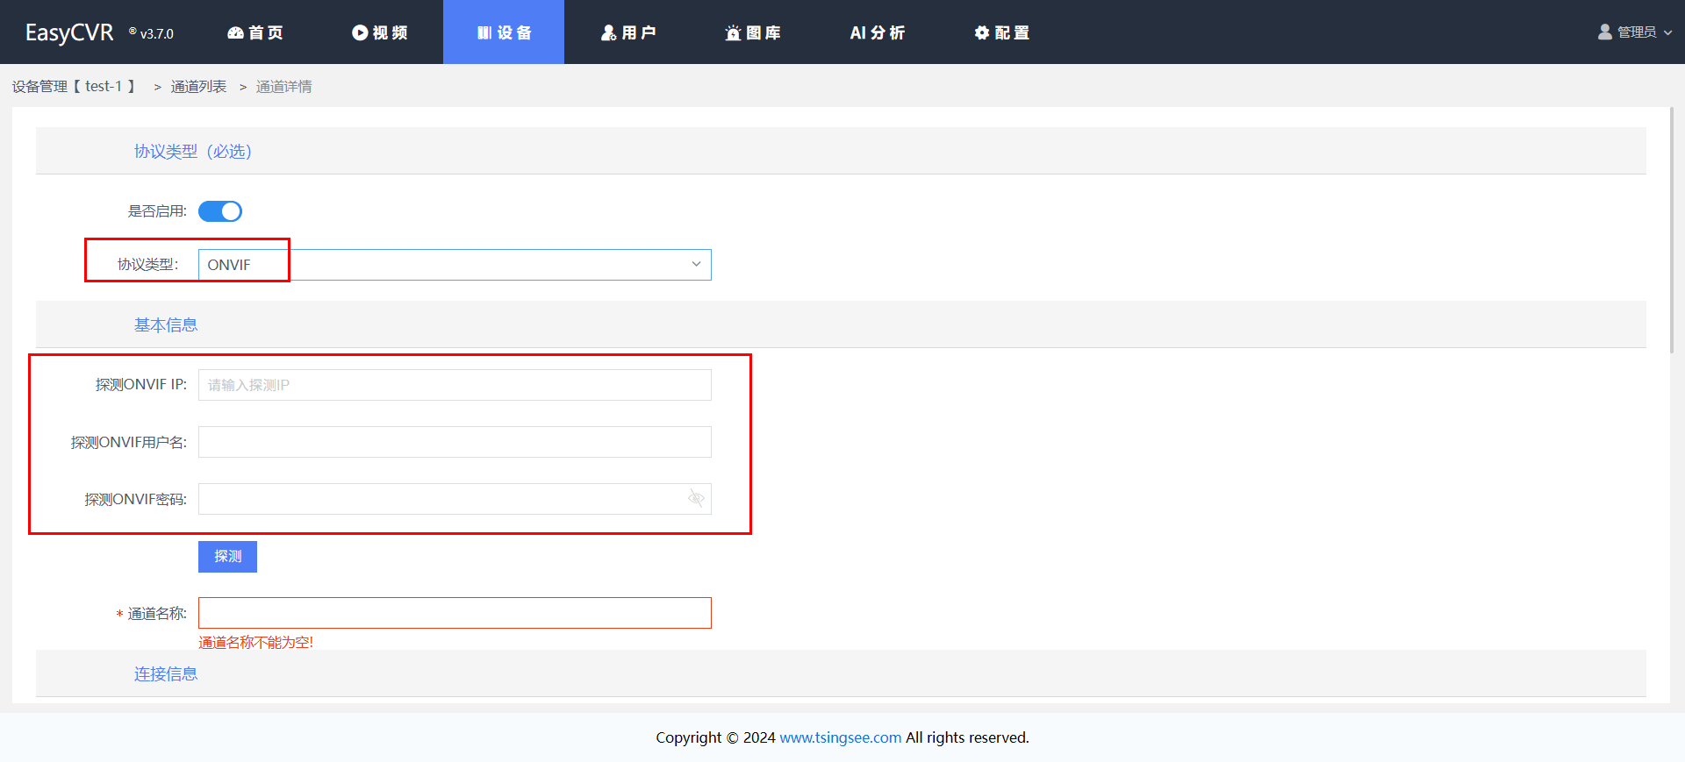
Task: Select the 设备 device icon tab
Action: [x=484, y=32]
